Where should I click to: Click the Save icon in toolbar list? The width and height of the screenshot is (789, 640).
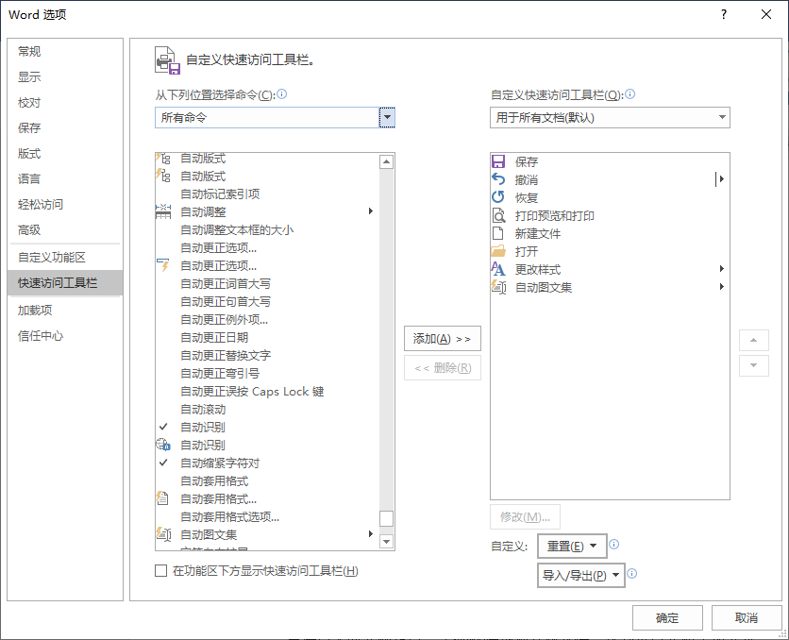498,161
